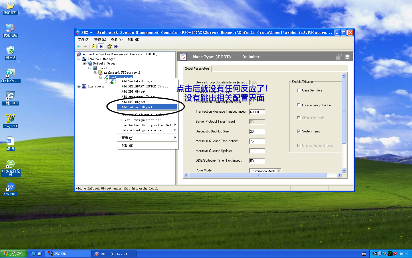Click the Up one level folder icon

(94, 46)
